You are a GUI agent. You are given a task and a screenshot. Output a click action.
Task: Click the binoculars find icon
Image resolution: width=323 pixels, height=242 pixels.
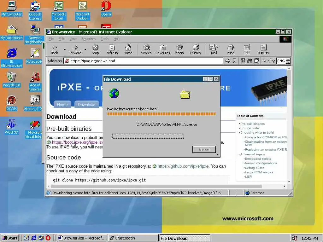click(250, 61)
